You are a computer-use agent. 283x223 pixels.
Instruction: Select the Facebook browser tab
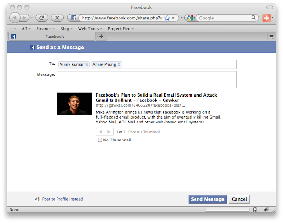tap(52, 37)
